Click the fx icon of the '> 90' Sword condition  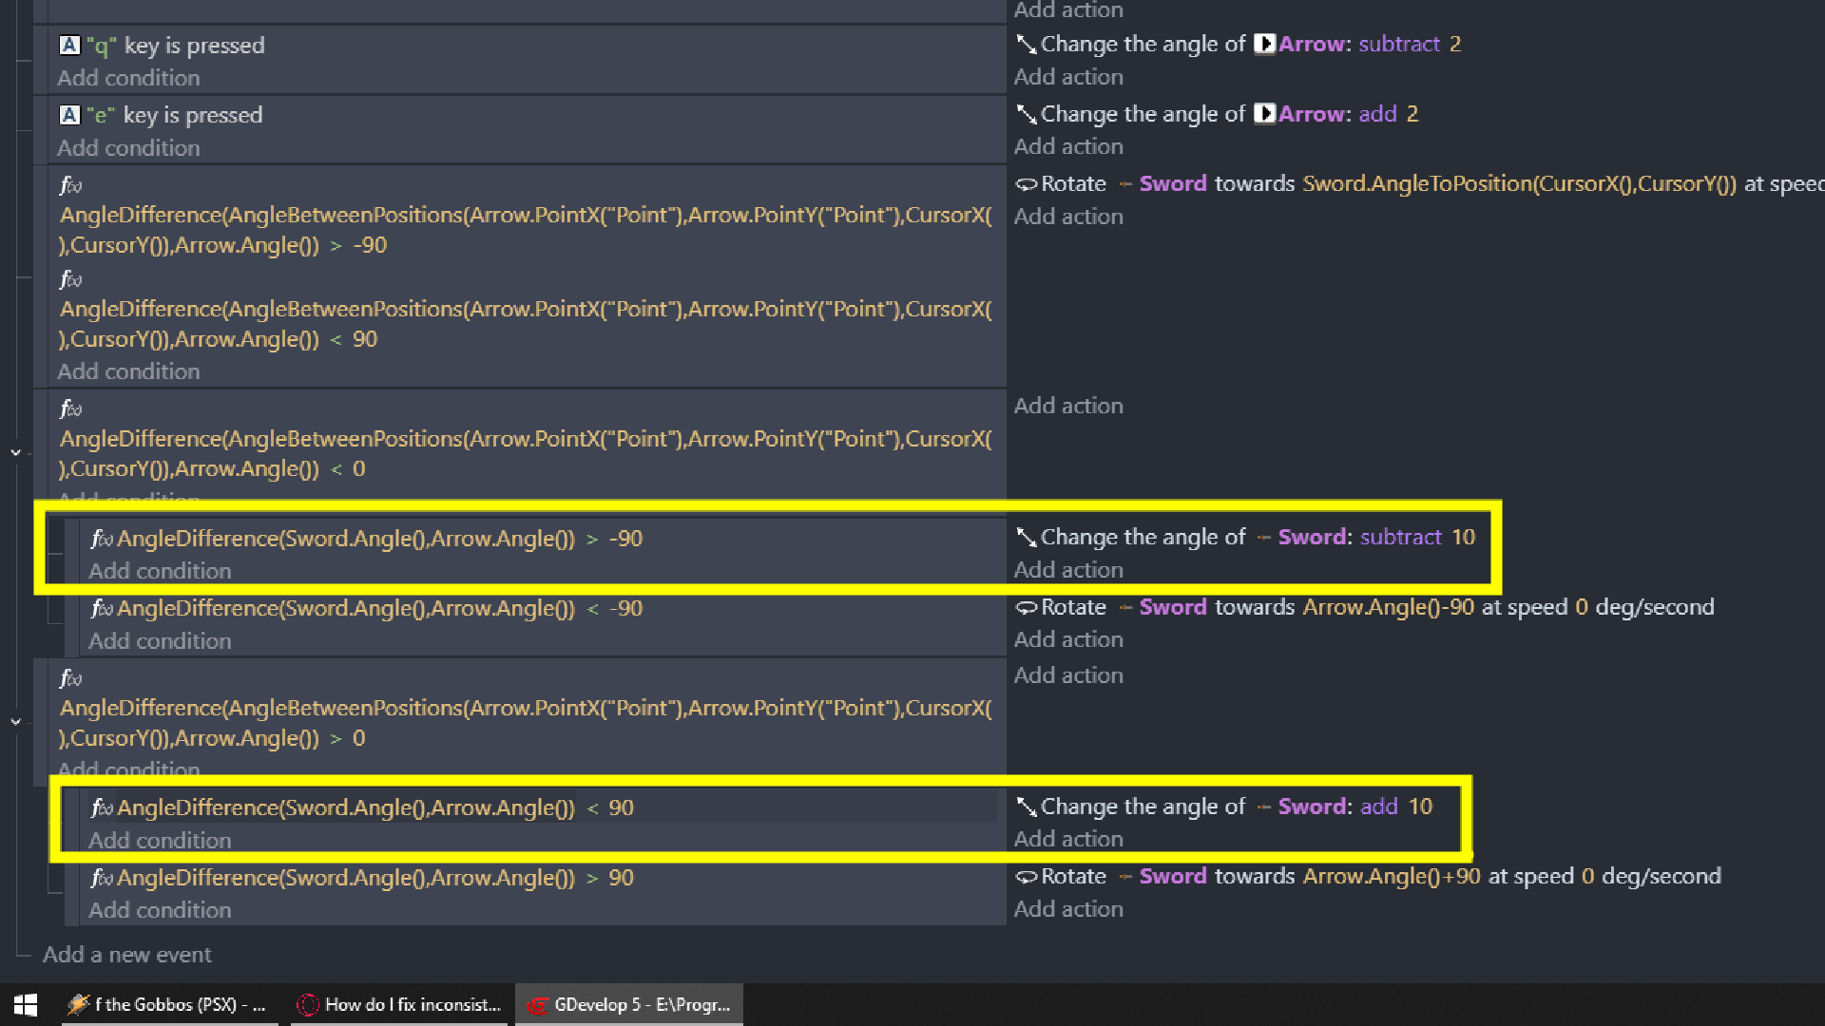pos(101,878)
